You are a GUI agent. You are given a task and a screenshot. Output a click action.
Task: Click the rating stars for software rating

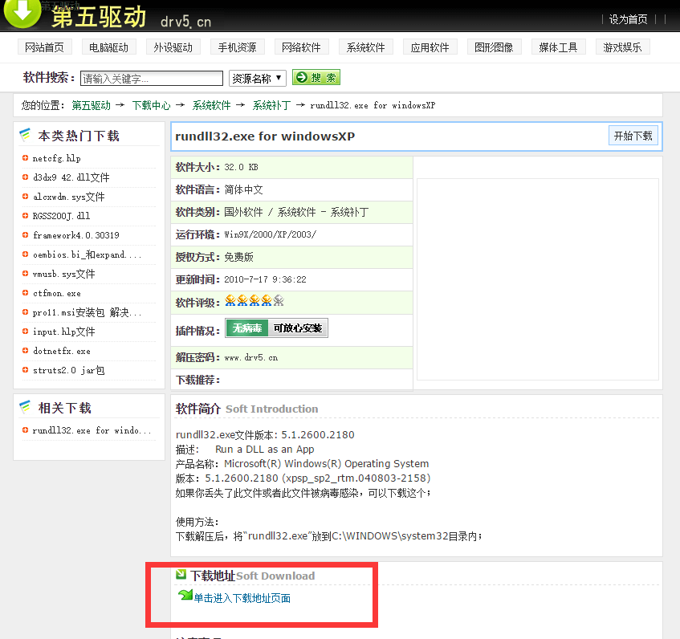(x=254, y=300)
